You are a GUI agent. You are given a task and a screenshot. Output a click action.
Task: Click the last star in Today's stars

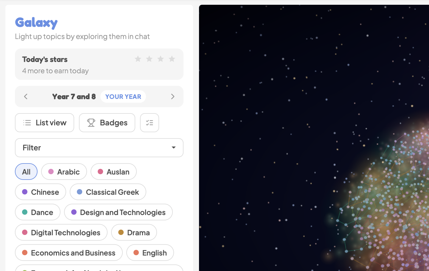click(172, 59)
